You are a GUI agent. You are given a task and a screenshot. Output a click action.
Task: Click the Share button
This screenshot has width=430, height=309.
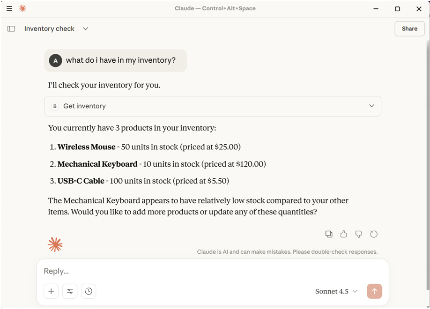click(409, 29)
